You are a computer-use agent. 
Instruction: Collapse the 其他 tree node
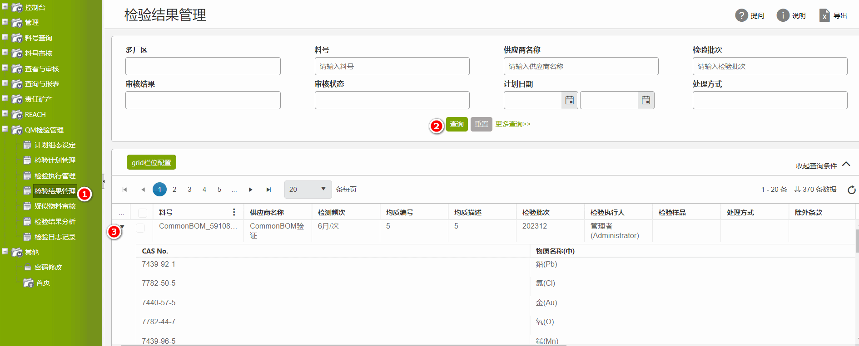coord(5,251)
